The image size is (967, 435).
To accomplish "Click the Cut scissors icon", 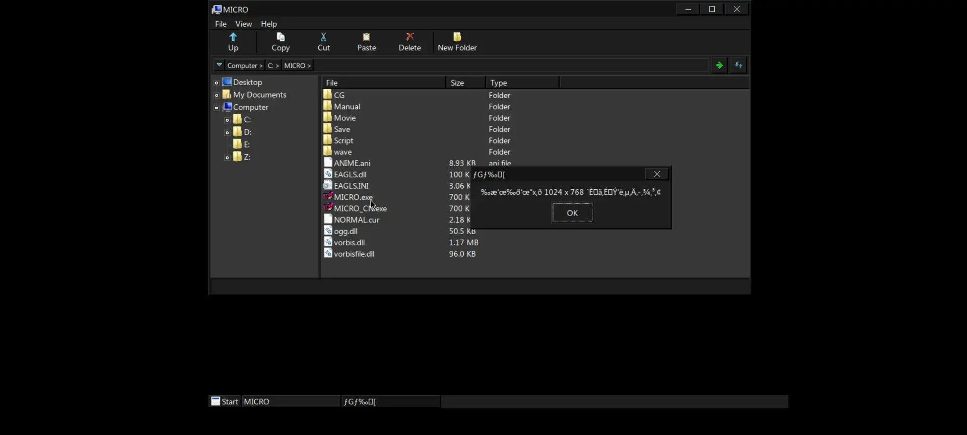I will [x=323, y=37].
